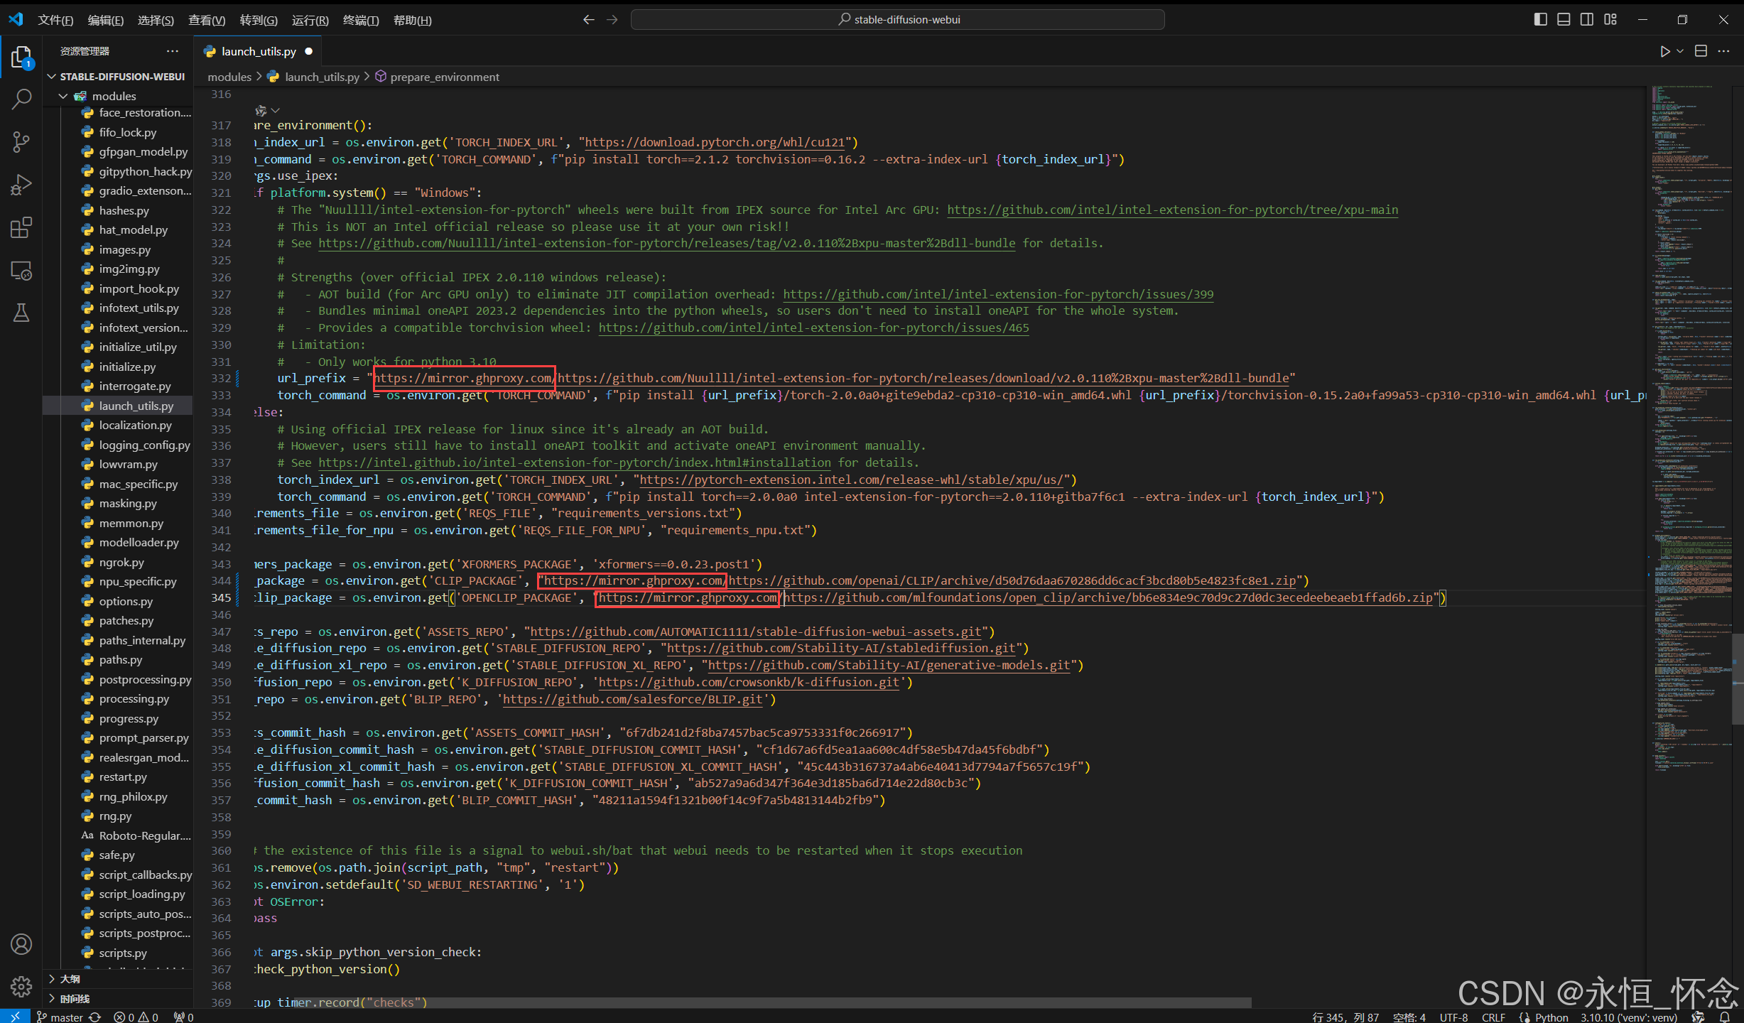Open Run and Debug view
The height and width of the screenshot is (1023, 1744).
click(x=21, y=185)
